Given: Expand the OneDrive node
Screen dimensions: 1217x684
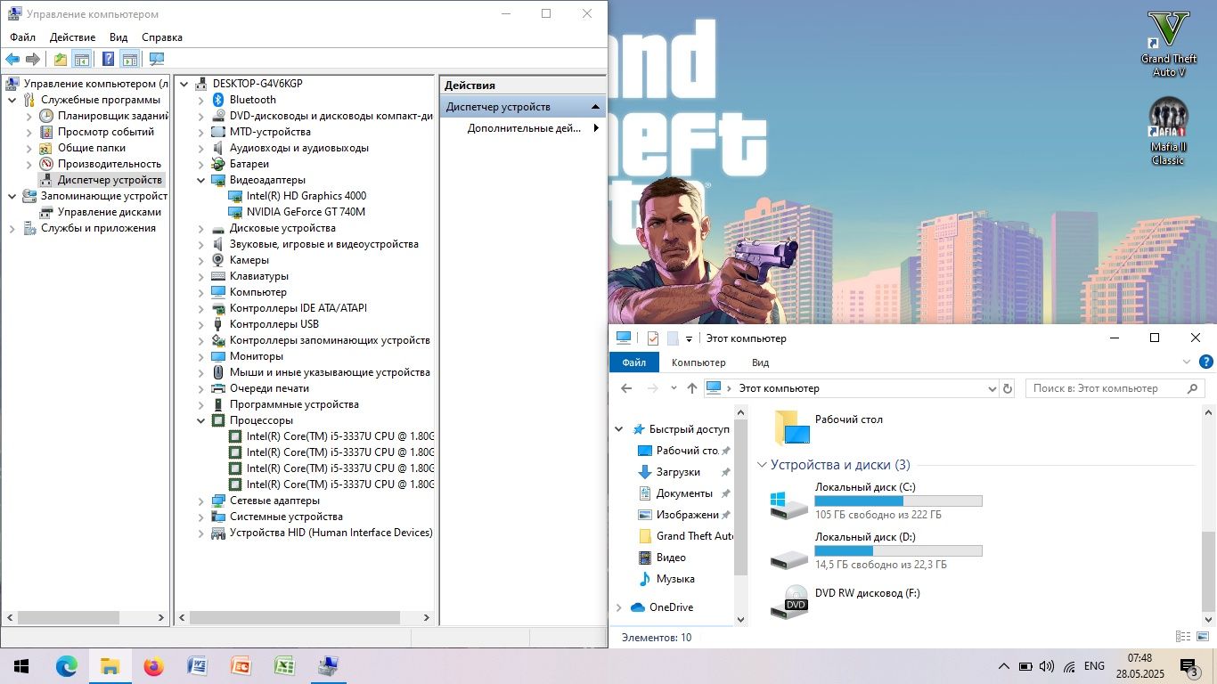Looking at the screenshot, I should (619, 607).
